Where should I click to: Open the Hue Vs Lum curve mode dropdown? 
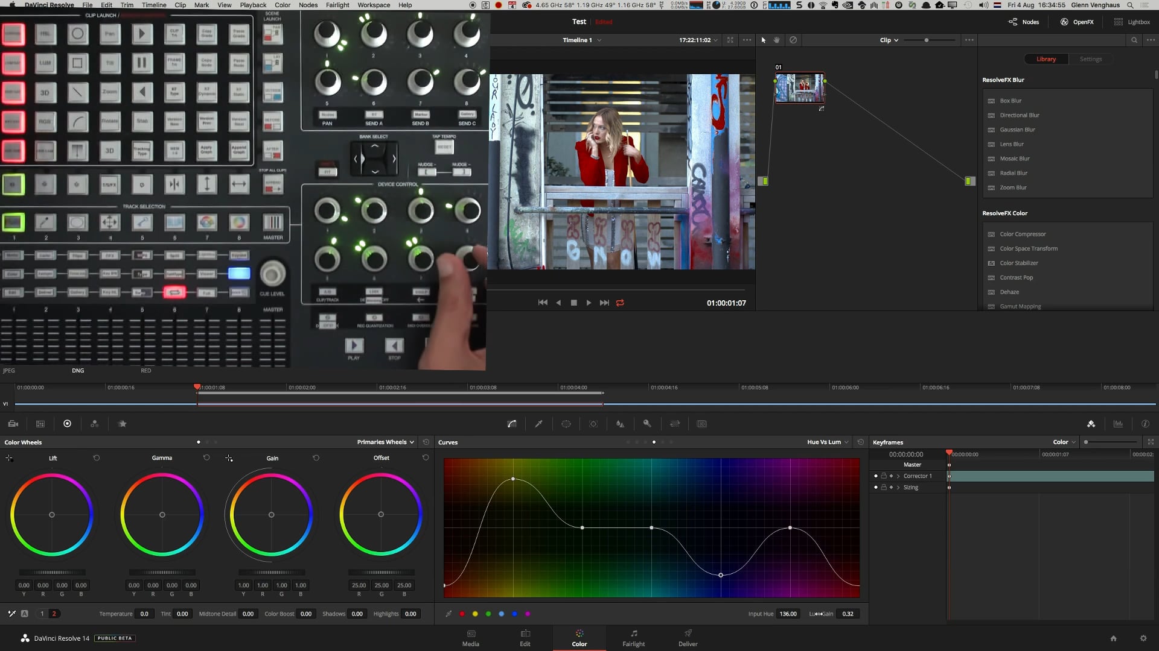pyautogui.click(x=825, y=442)
